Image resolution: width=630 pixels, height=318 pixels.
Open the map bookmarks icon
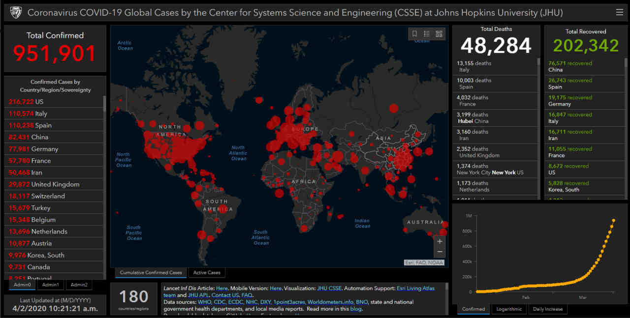click(x=414, y=34)
